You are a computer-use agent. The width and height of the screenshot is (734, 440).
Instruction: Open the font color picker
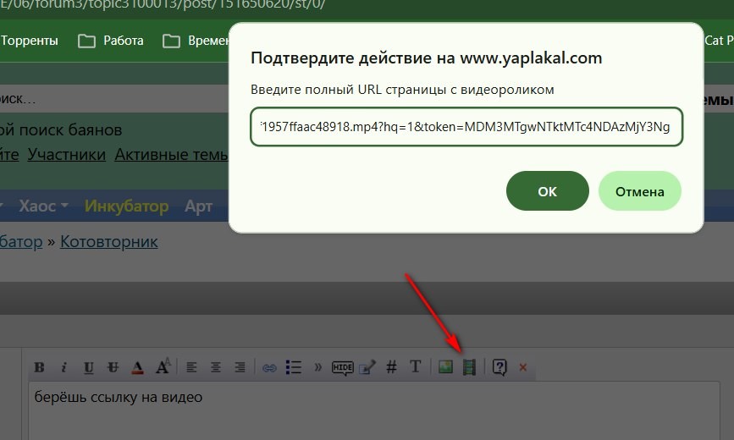137,367
